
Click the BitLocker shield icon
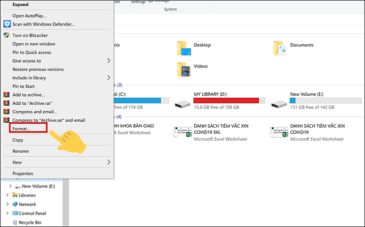click(7, 35)
